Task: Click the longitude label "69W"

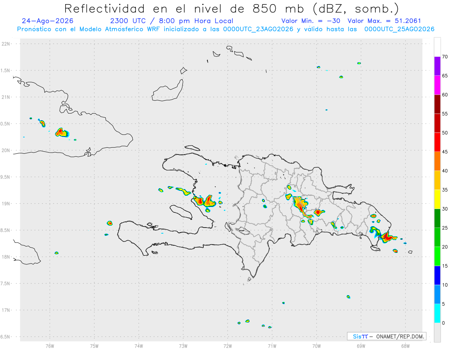Action: click(x=361, y=346)
